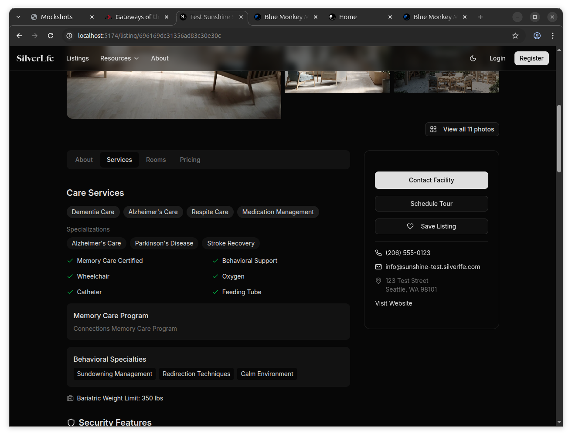
Task: Follow the Visit Website link
Action: (x=393, y=303)
